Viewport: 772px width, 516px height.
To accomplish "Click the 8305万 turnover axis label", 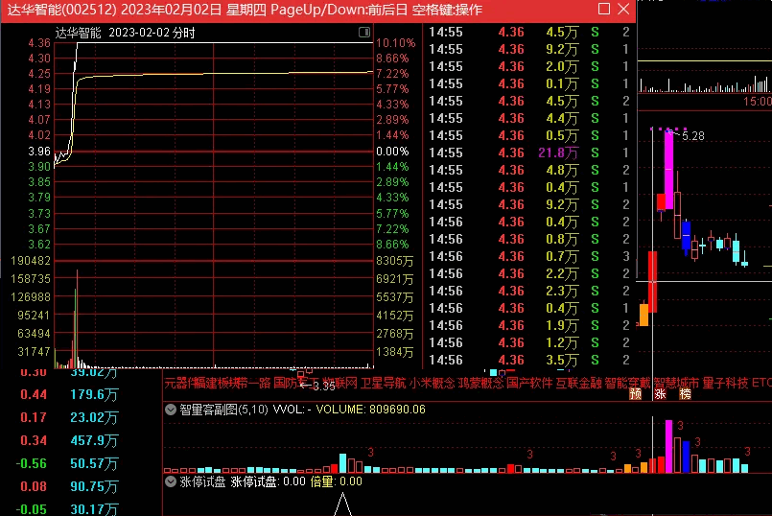I will click(x=394, y=261).
